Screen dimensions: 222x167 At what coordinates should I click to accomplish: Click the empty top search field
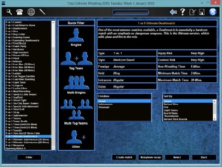tap(131, 12)
